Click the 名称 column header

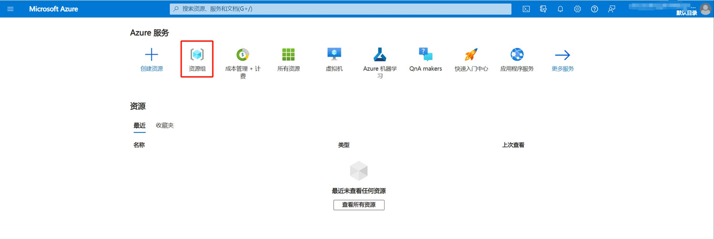[139, 145]
